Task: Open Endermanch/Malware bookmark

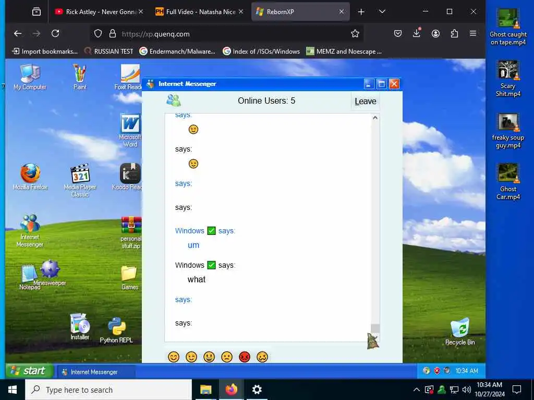Action: pos(177,52)
